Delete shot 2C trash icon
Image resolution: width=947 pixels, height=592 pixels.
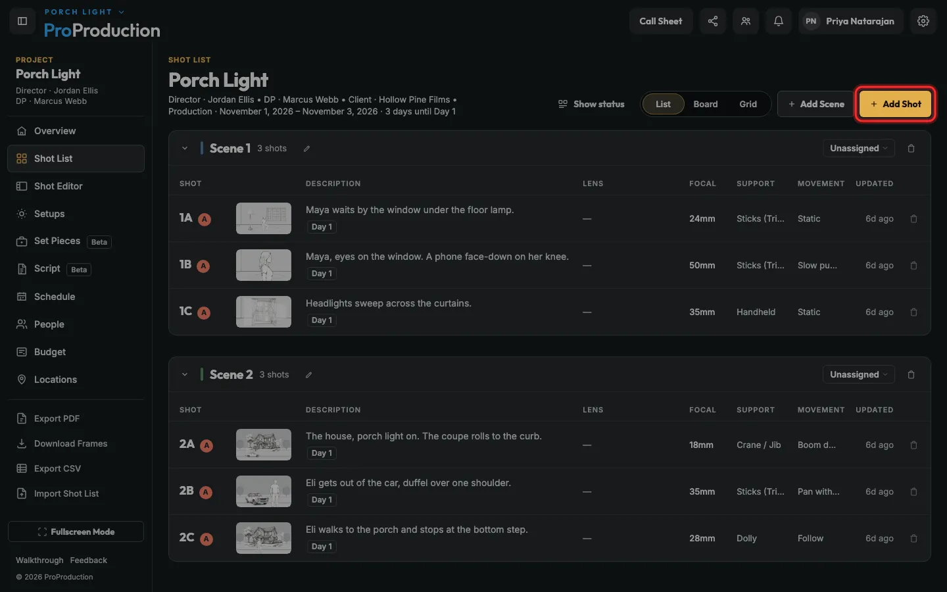(x=913, y=539)
